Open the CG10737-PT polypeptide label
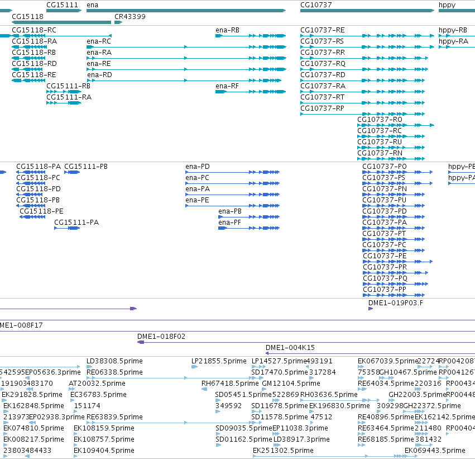The height and width of the screenshot is (459, 475). (x=384, y=234)
